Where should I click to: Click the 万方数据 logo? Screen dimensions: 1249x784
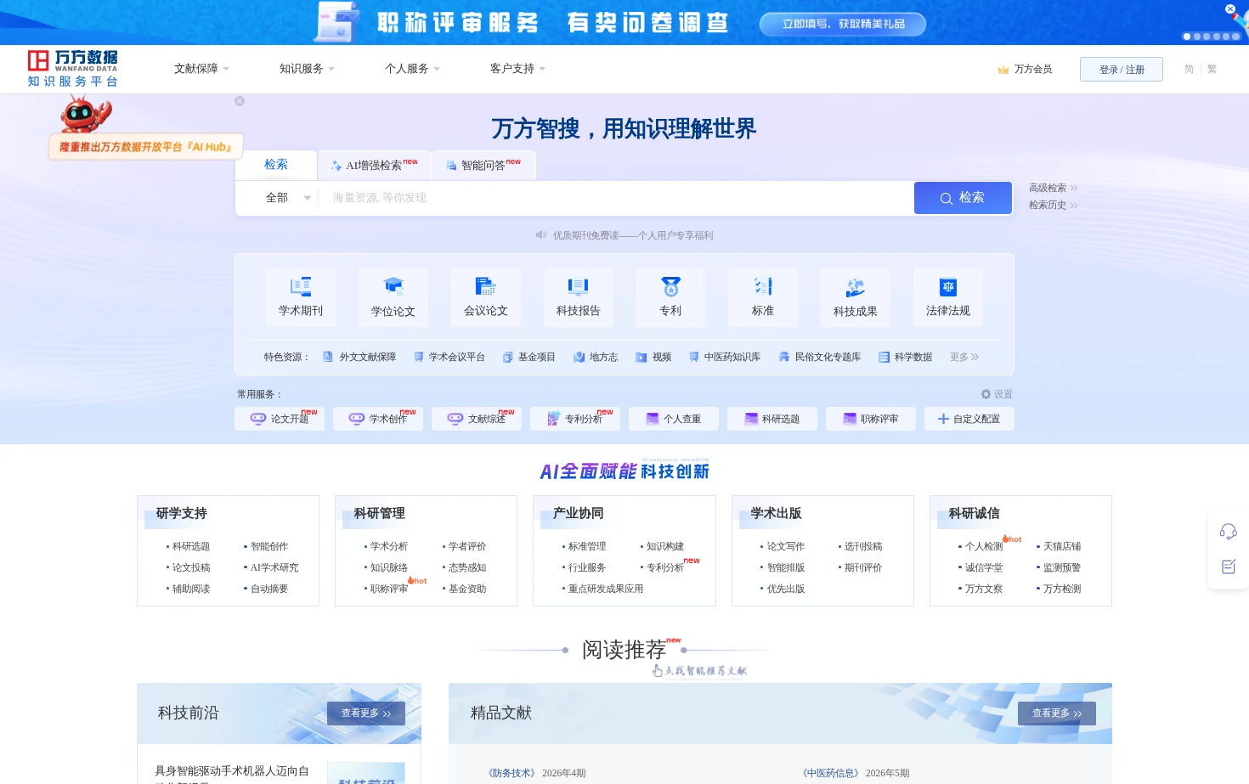[x=73, y=68]
